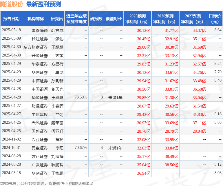Screen dimensions: 223x186
Task: Click analyst name 竺劲
Action: (x=59, y=114)
